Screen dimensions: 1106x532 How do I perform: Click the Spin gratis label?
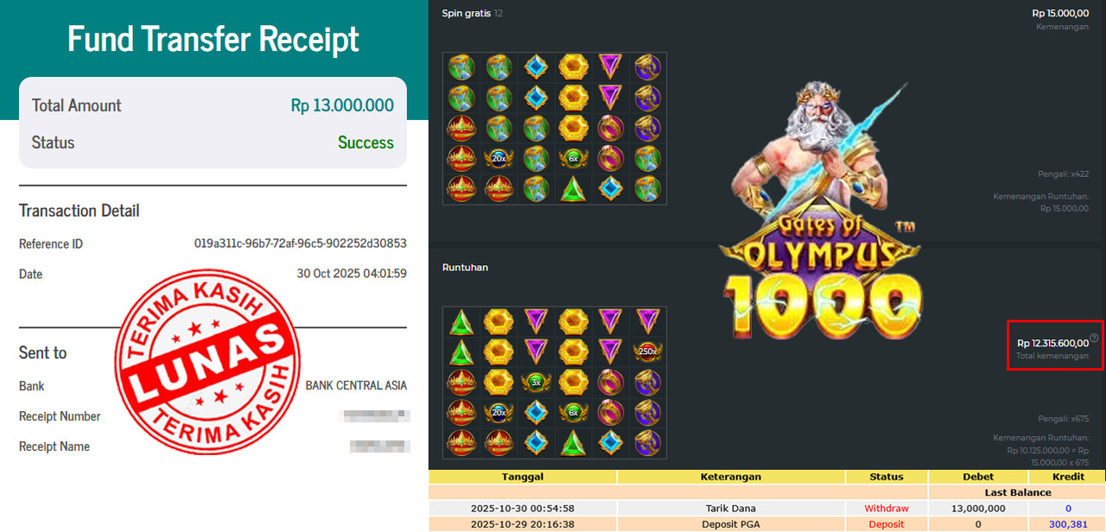(x=467, y=14)
